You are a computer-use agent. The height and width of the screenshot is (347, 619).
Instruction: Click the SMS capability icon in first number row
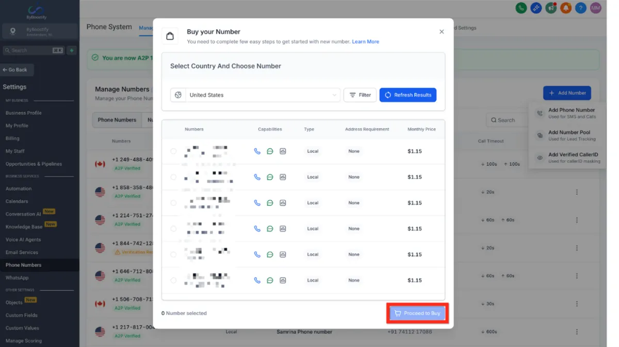[x=270, y=151]
